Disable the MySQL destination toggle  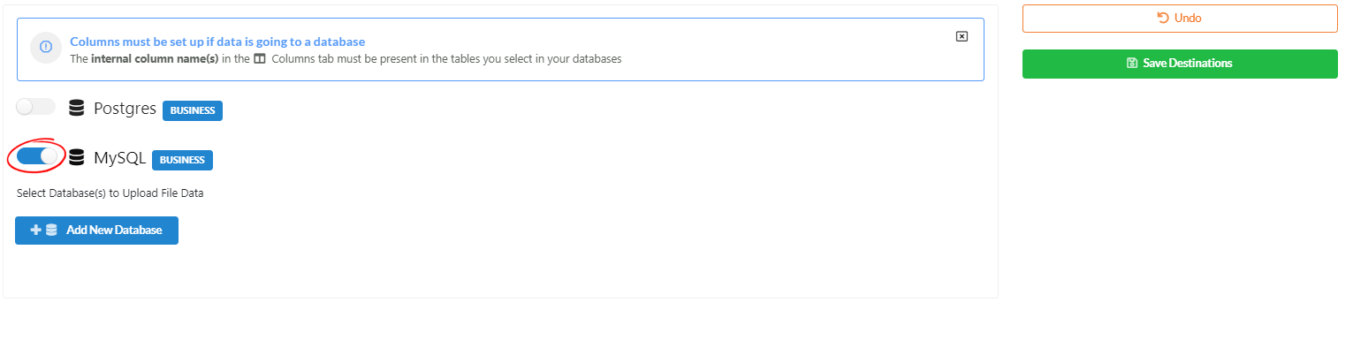coord(37,156)
